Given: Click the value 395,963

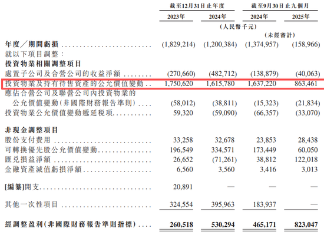Looking at the screenshot, I should (223, 204).
